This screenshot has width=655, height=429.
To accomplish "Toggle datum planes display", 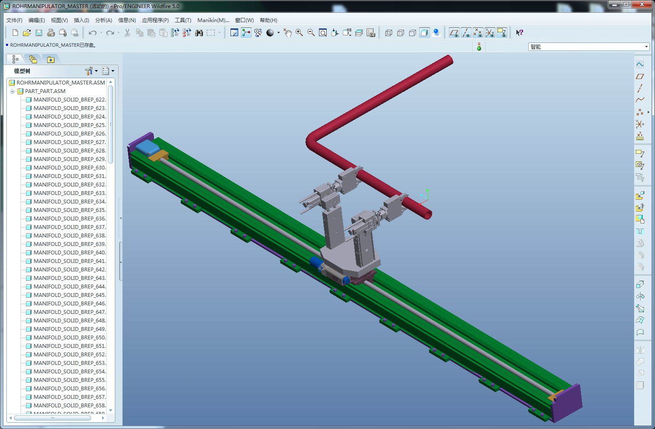I will coord(454,33).
